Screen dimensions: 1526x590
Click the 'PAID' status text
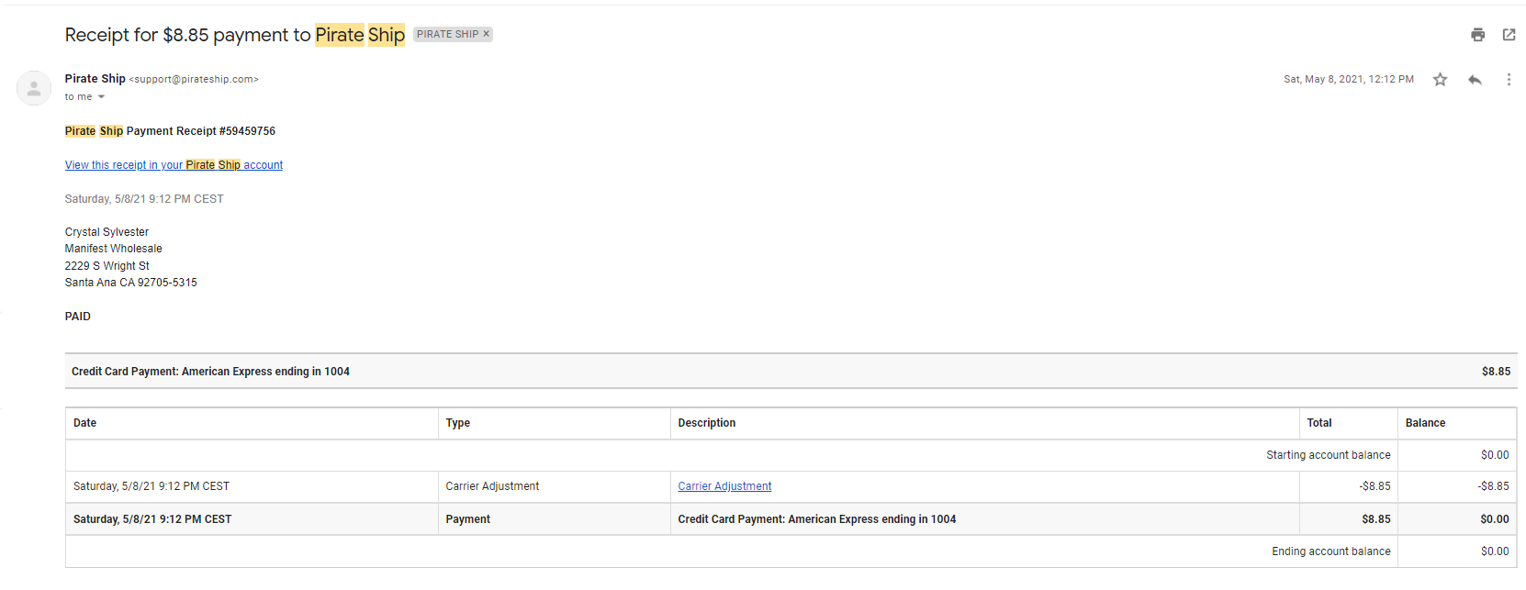78,317
